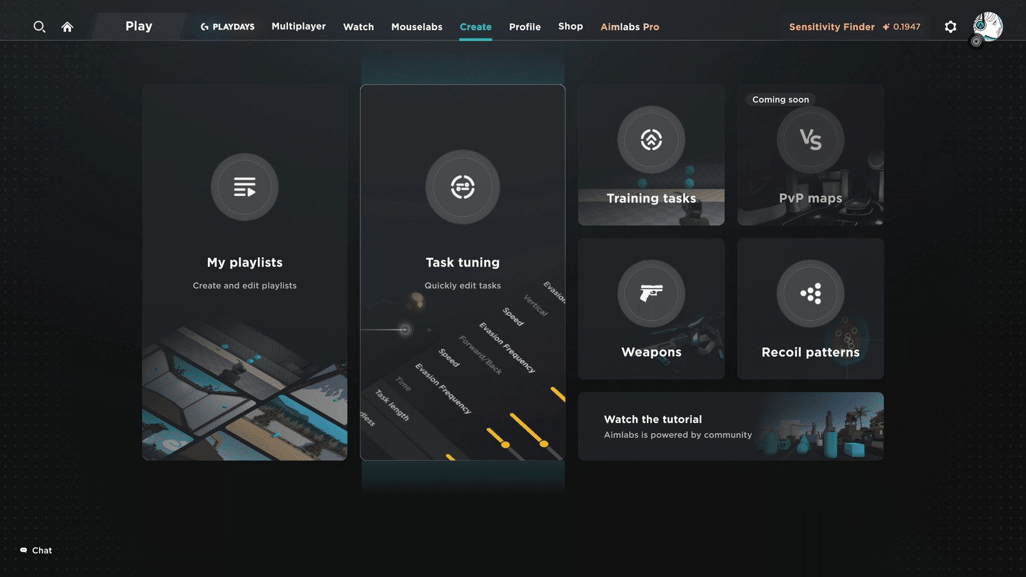This screenshot has width=1026, height=577.
Task: Click the Task tuning sliders icon
Action: (462, 187)
